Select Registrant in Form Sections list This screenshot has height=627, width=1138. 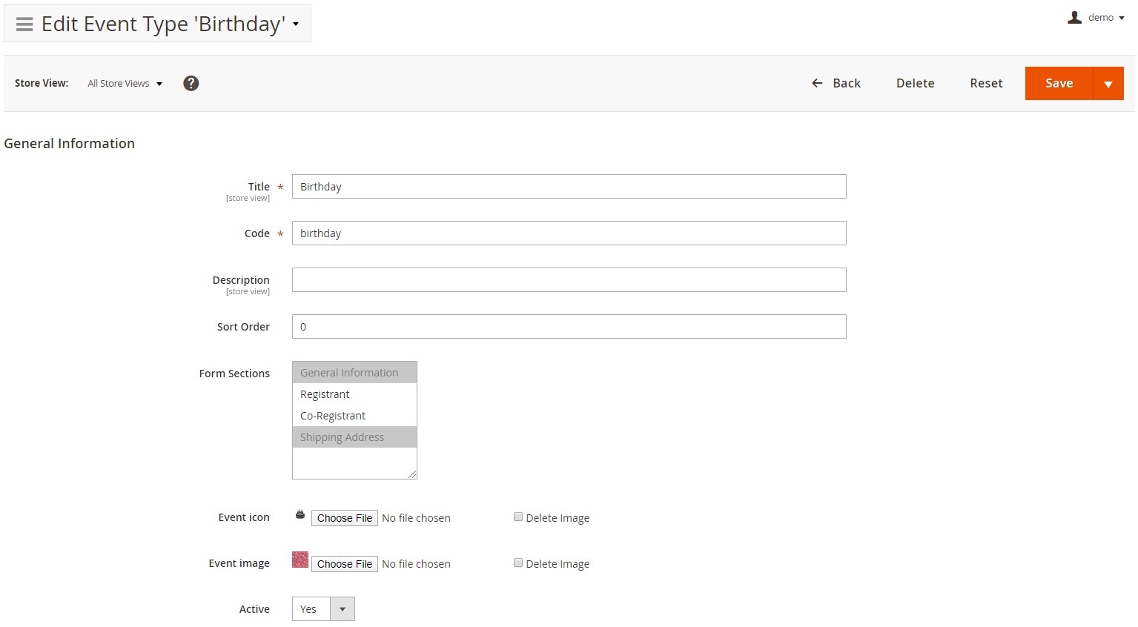pos(354,394)
